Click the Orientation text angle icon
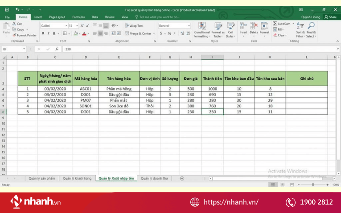Viewport: 341px width, 213px height. coord(114,26)
